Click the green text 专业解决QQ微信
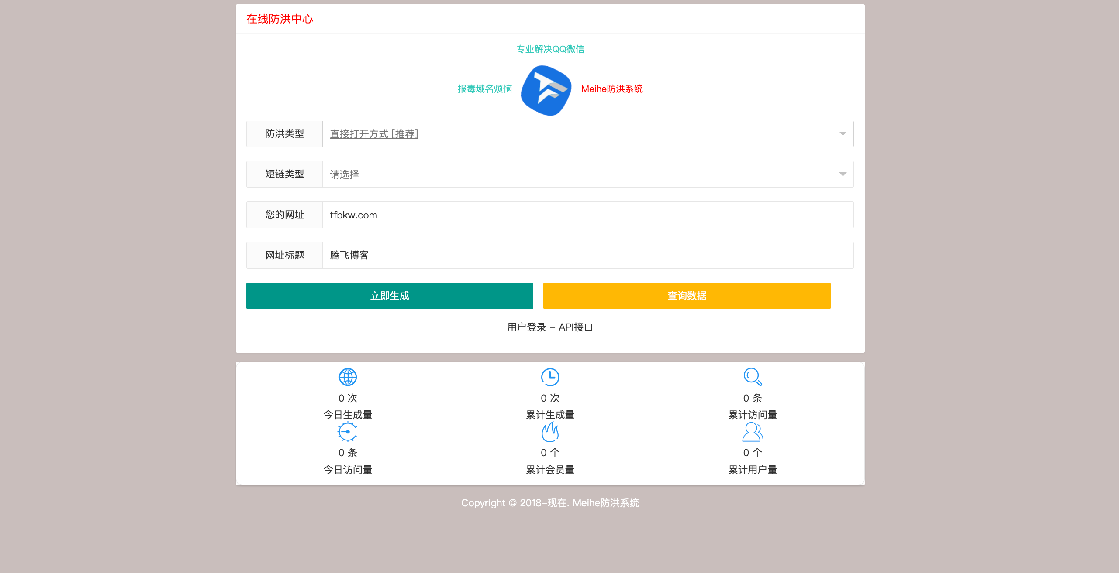 (550, 49)
